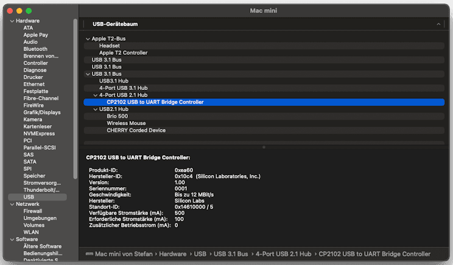
Task: Open Ethernet hardware info
Action: pos(34,84)
